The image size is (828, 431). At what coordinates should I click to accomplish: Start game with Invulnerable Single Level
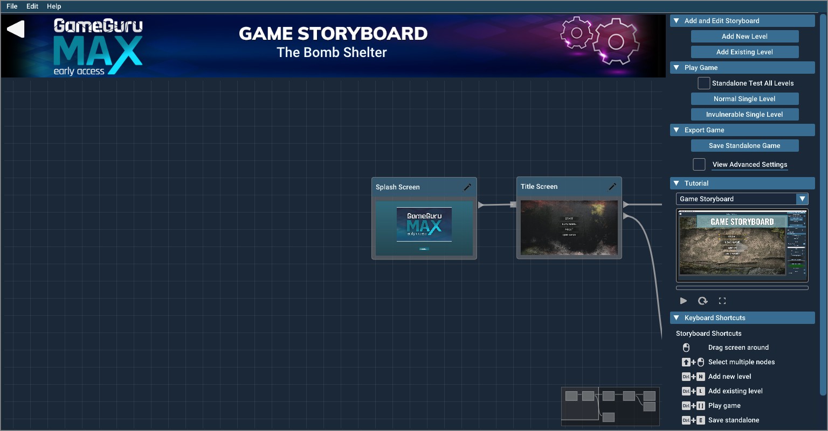point(745,114)
